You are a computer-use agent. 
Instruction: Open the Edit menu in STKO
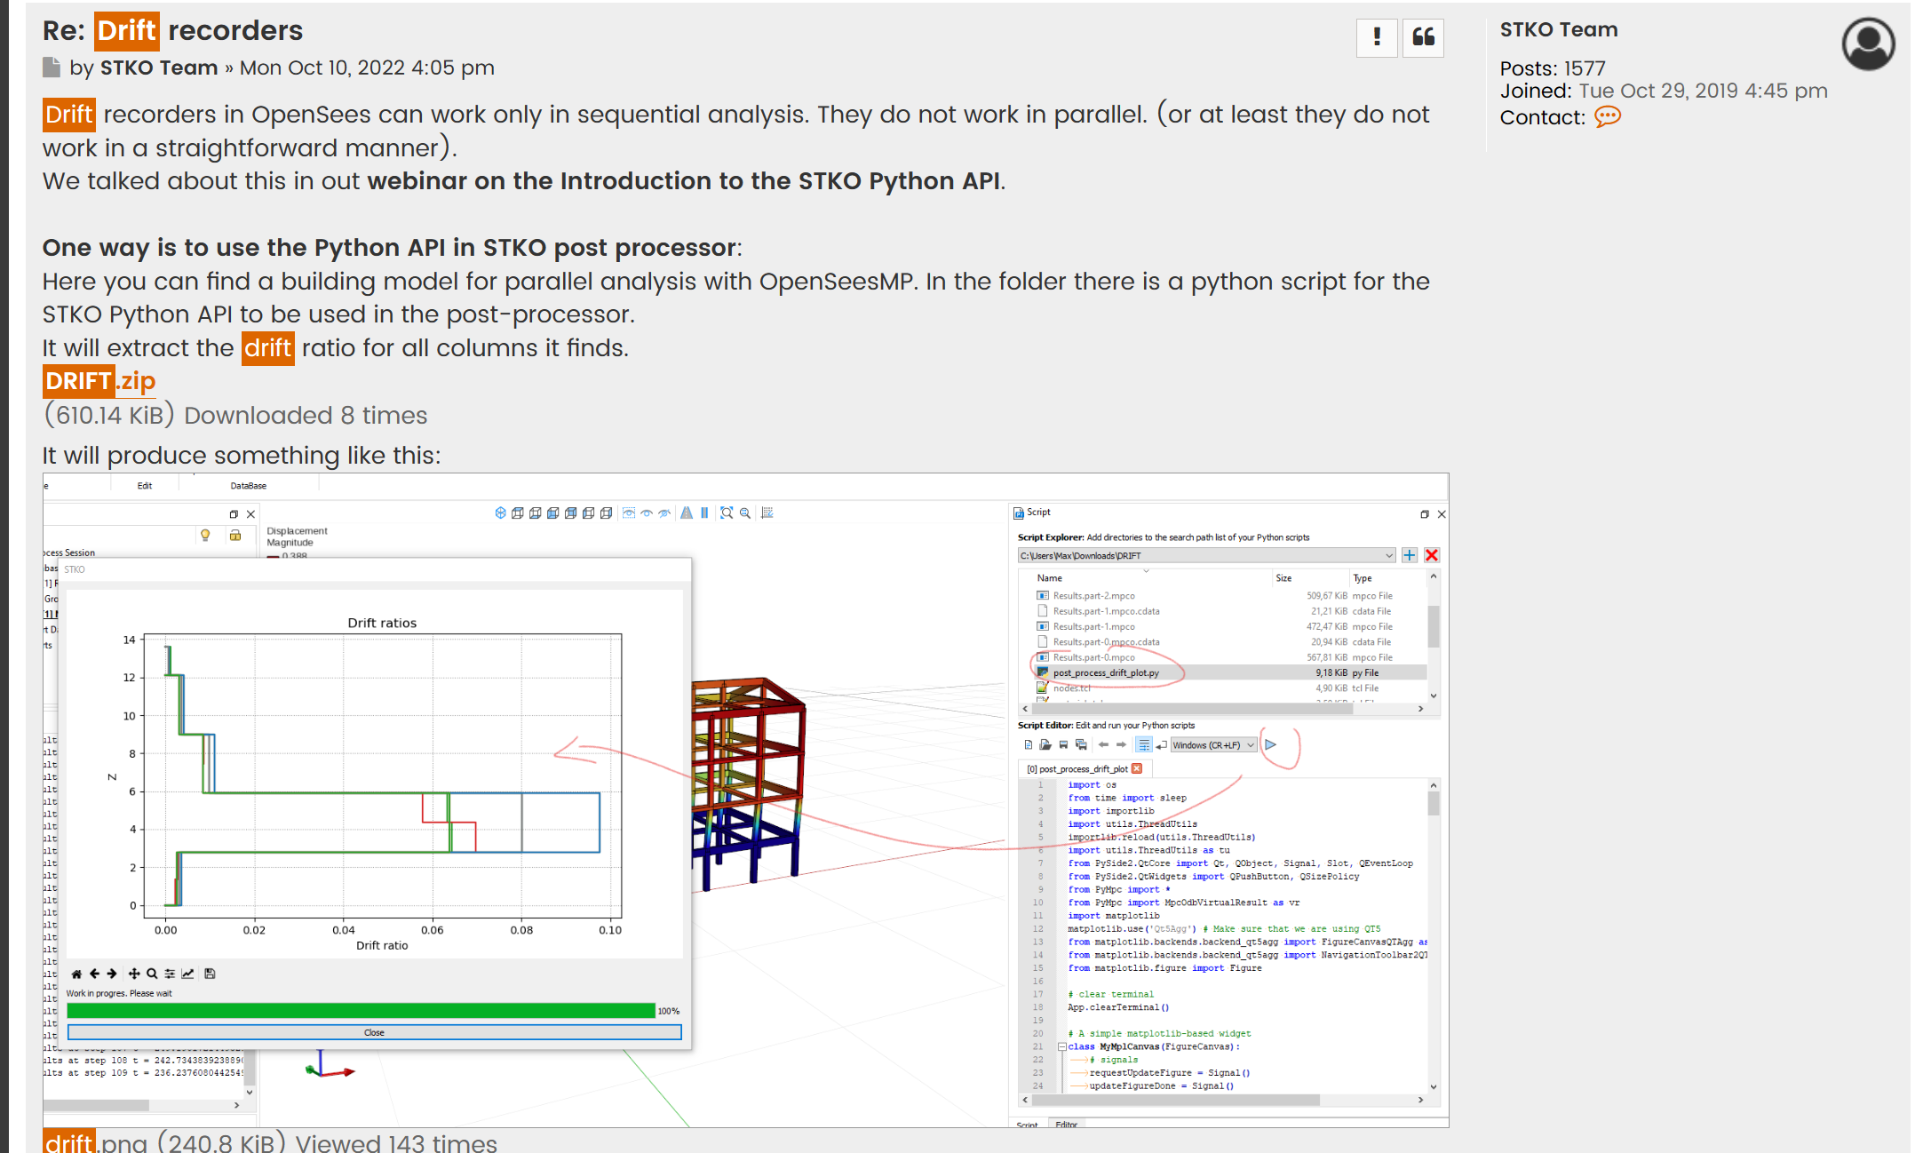click(145, 486)
